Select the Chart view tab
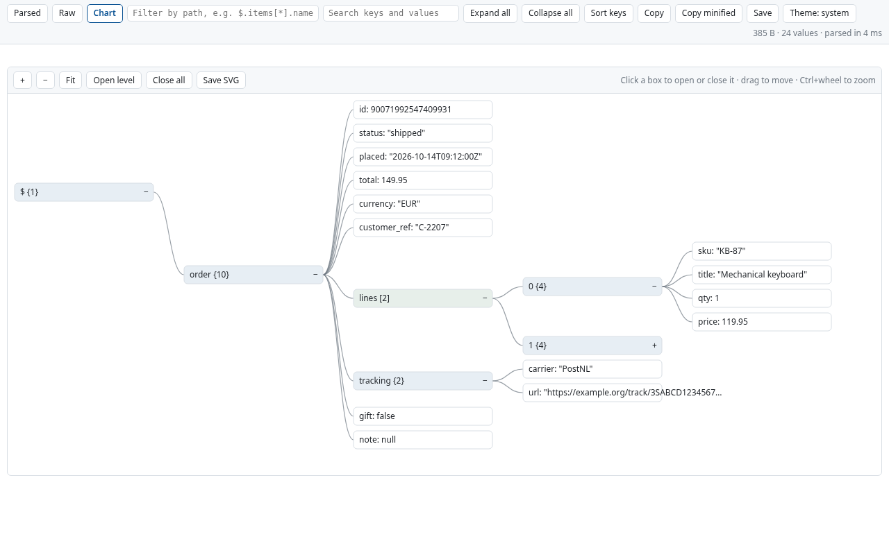The height and width of the screenshot is (555, 889). [x=105, y=13]
